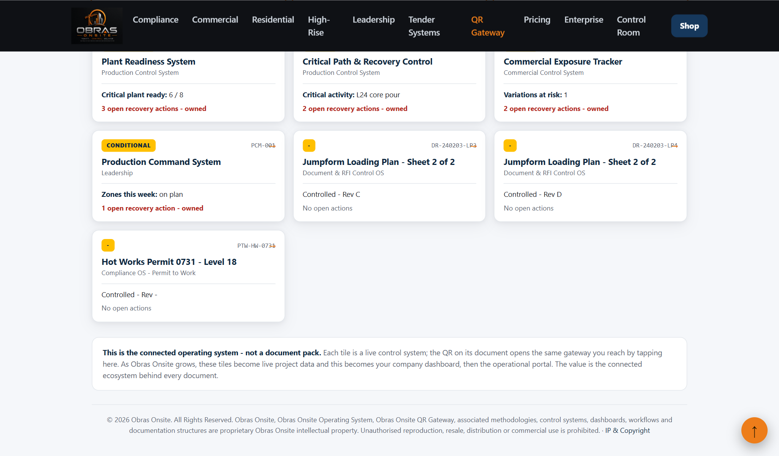The height and width of the screenshot is (456, 779).
Task: Open the High-Rise nav item
Action: (x=319, y=26)
